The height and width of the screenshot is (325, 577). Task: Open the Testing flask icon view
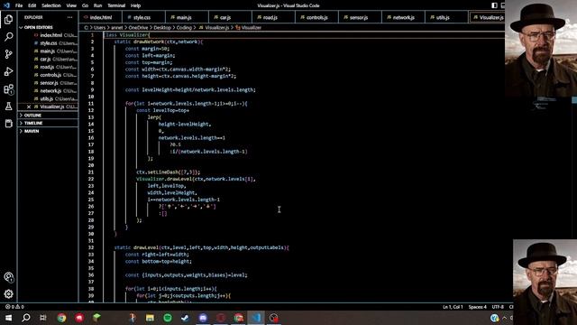(x=8, y=107)
